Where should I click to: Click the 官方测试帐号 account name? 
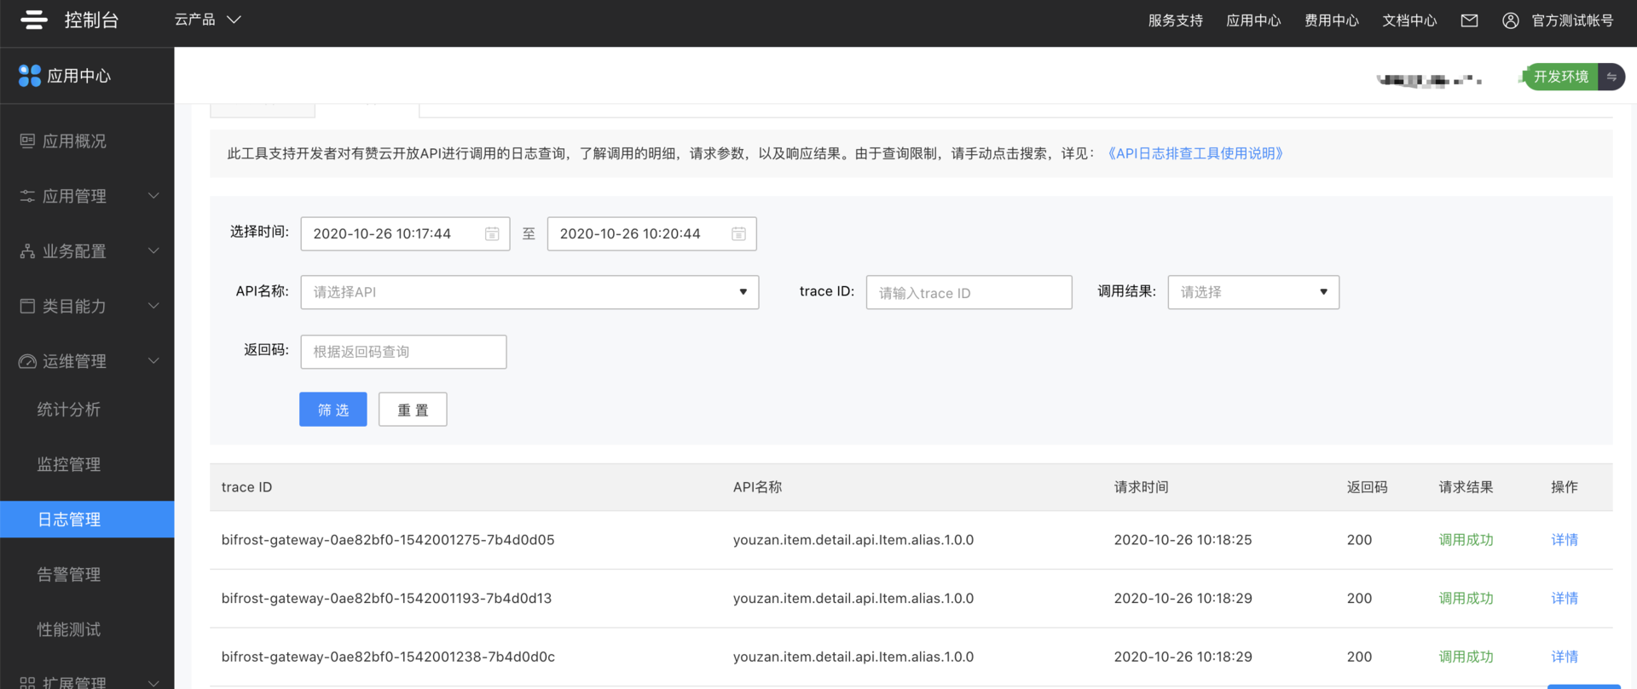pyautogui.click(x=1572, y=20)
